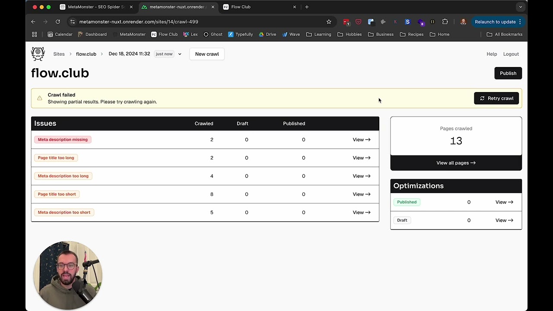Image resolution: width=553 pixels, height=311 pixels.
Task: Expand the Recipes bookmarks folder
Action: point(411,34)
